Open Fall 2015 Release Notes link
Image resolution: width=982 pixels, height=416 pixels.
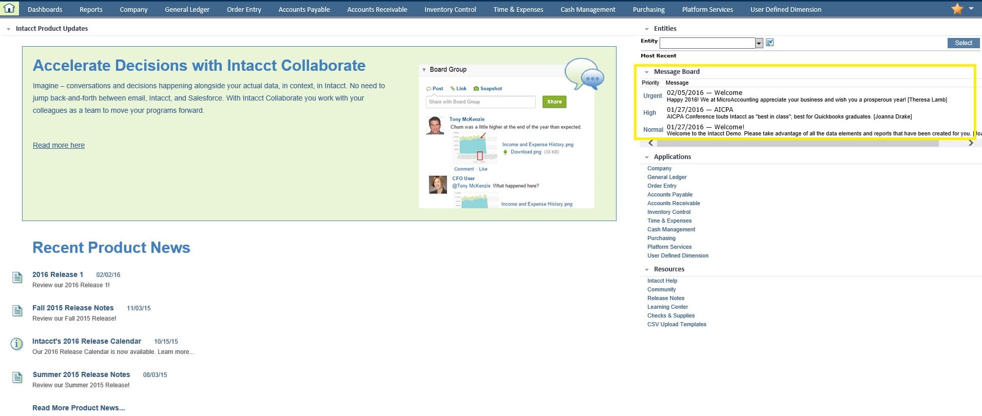click(73, 308)
